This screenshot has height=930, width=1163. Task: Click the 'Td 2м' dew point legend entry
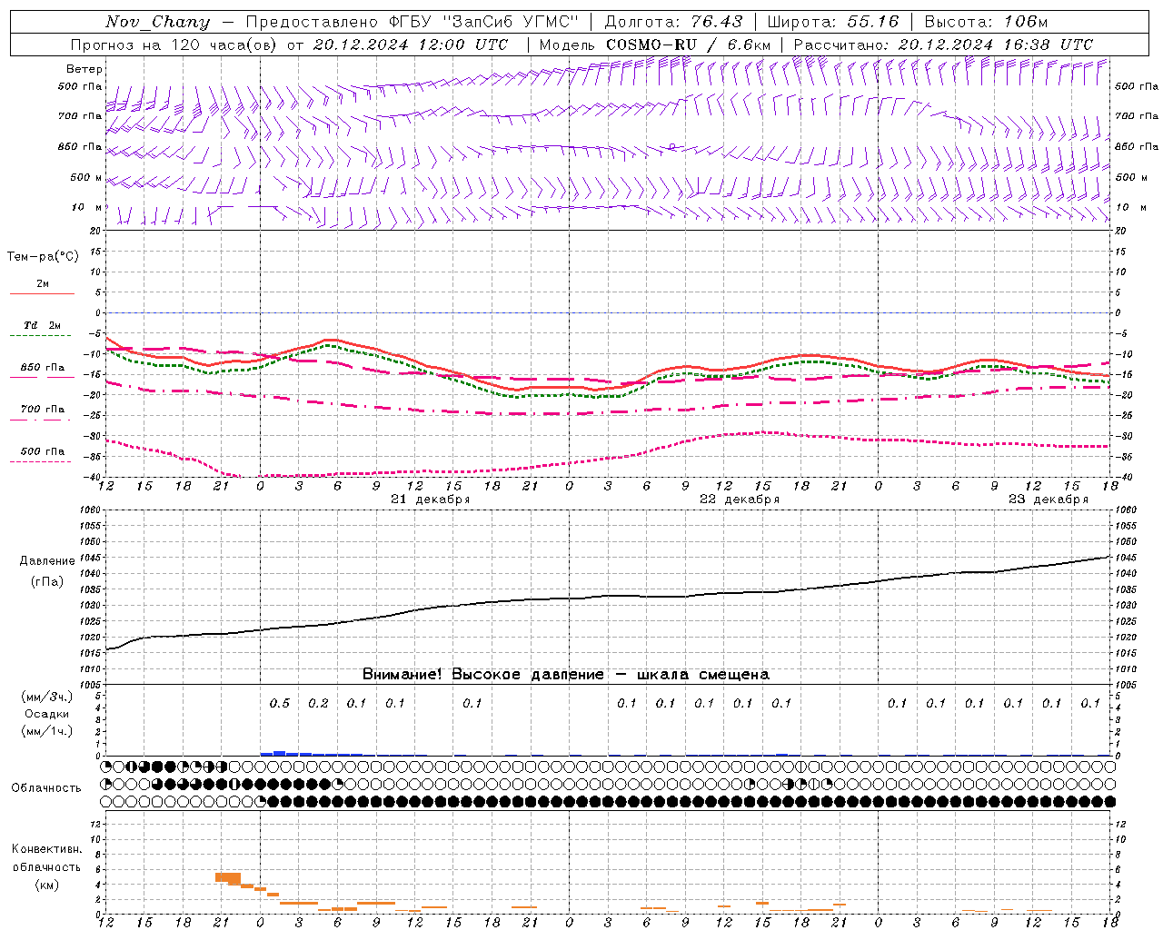[x=42, y=325]
